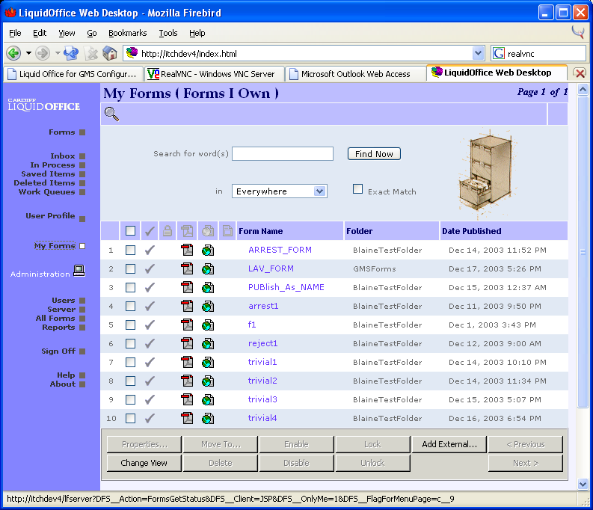Screen dimensions: 593x510
Task: Click browser Home toolbar icon
Action: click(110, 53)
